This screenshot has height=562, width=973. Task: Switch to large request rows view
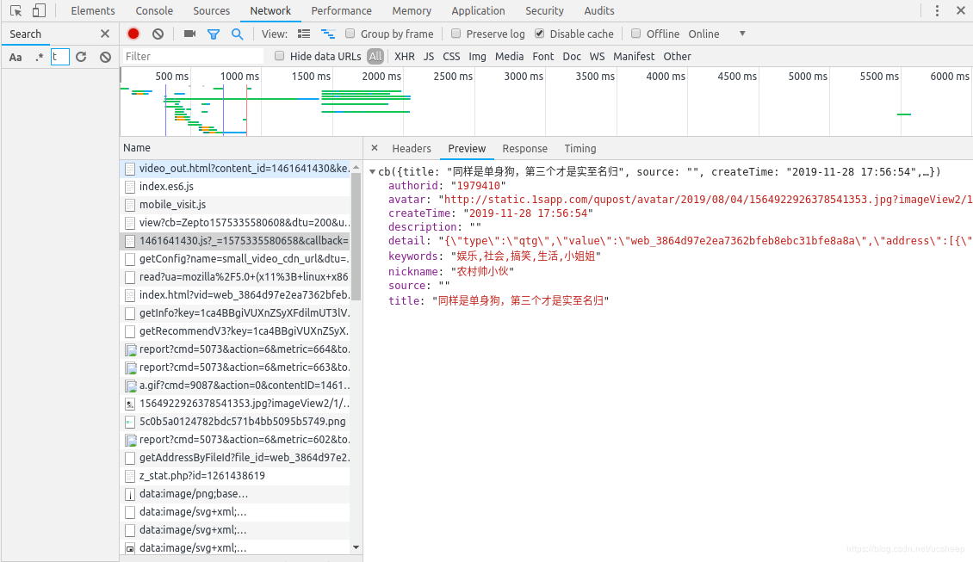(x=304, y=34)
